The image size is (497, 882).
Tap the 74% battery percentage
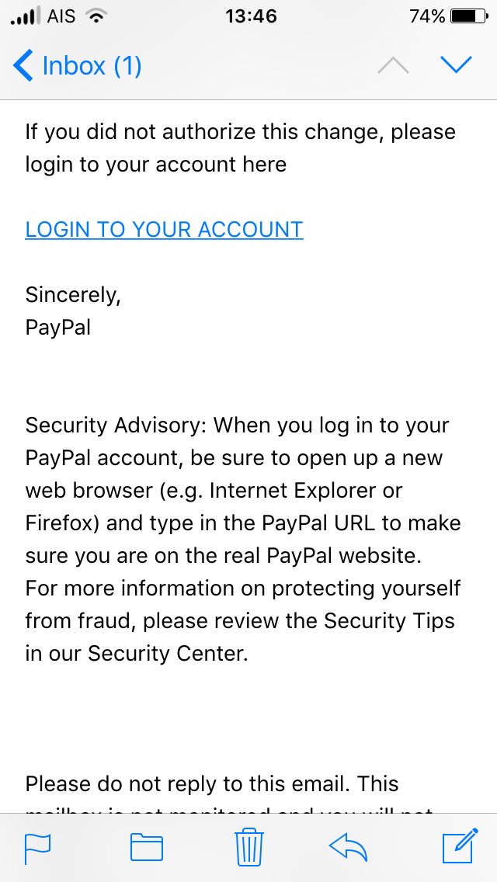(x=427, y=16)
